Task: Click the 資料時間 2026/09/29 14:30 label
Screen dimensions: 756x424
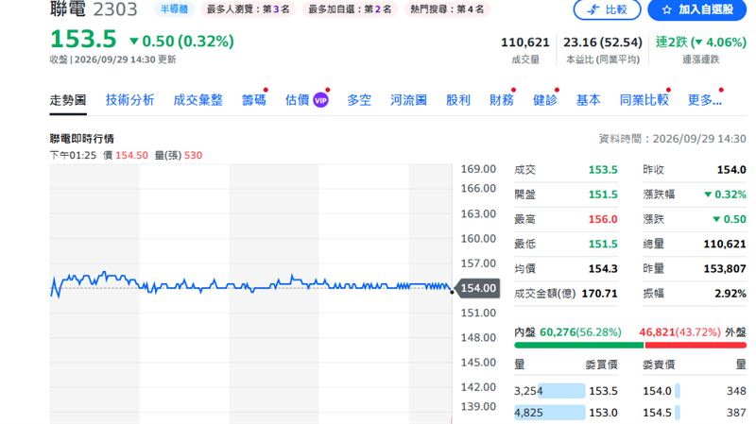Action: [672, 139]
